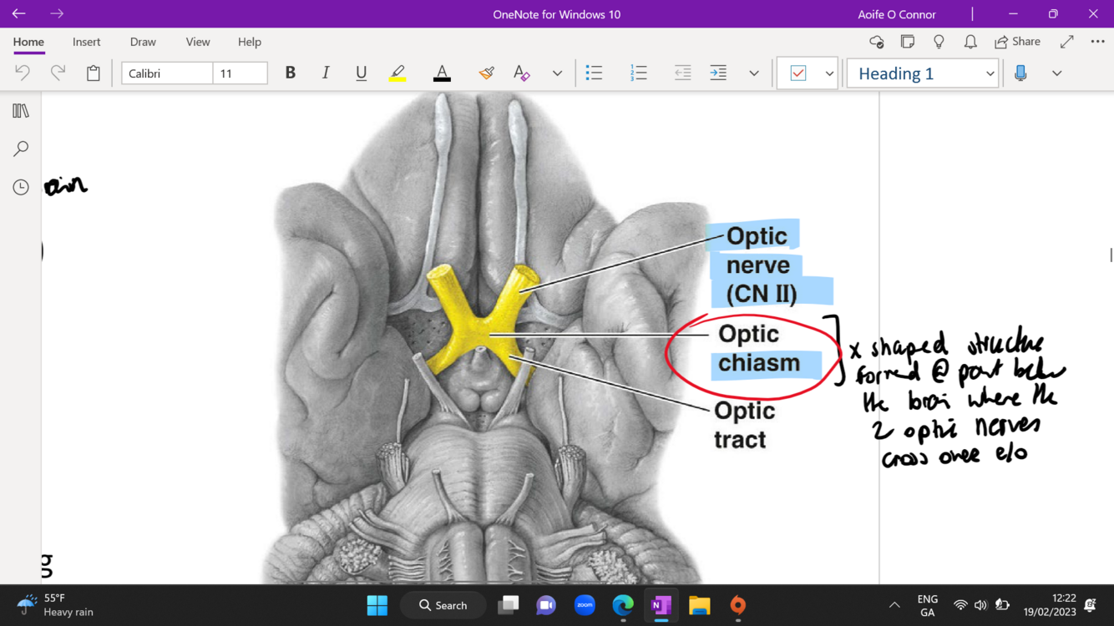Click the vertical page scrollbar
Screen dimensions: 1114x626
tap(1110, 255)
